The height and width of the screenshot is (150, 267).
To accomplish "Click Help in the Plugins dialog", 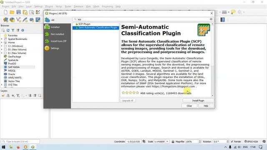I will coord(206,106).
